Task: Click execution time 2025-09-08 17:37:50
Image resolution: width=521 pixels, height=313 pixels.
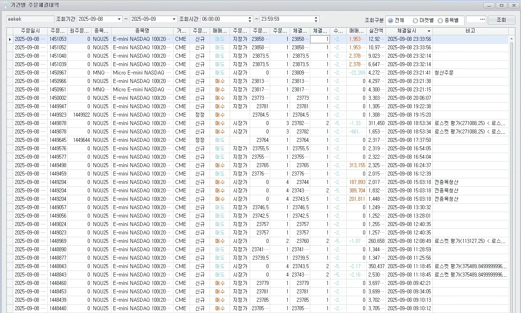Action: pyautogui.click(x=409, y=140)
